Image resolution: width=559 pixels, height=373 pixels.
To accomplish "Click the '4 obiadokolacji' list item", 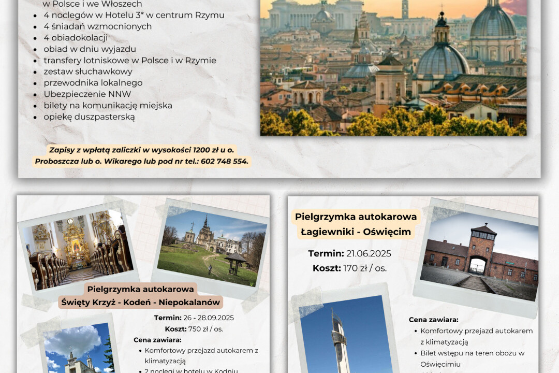I will tap(76, 38).
